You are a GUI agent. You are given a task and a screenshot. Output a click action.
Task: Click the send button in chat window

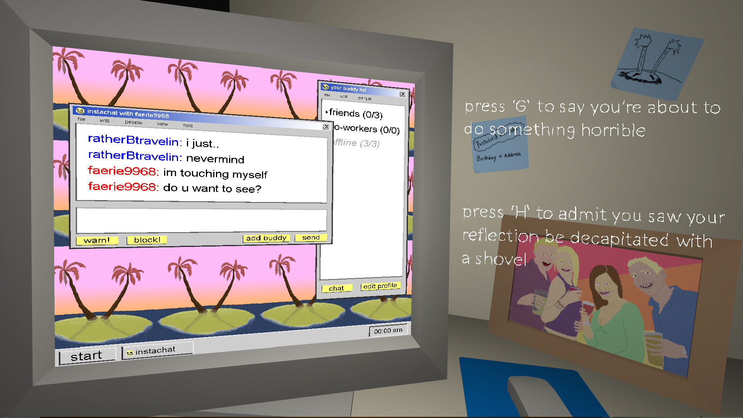tap(310, 238)
